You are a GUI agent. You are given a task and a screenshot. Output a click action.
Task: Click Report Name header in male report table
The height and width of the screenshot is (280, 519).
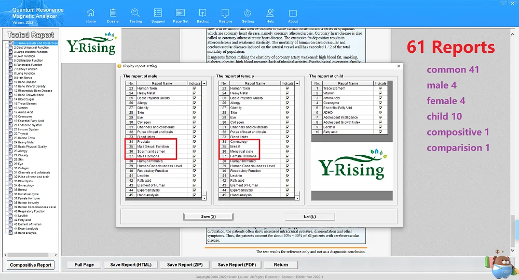(161, 83)
